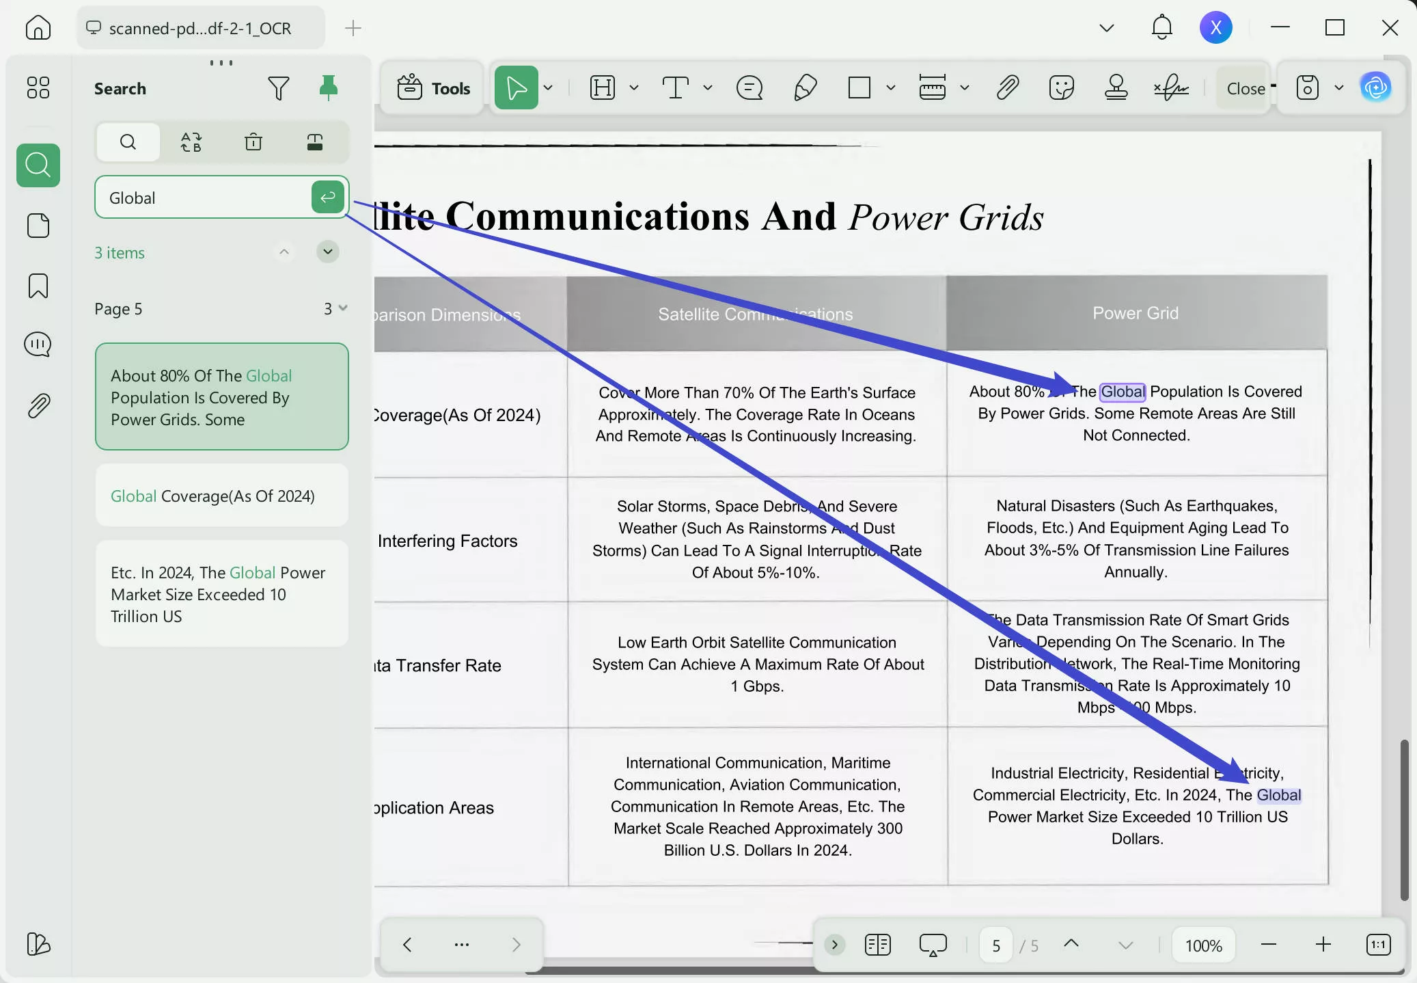
Task: Open the 3 items results link
Action: tap(120, 252)
